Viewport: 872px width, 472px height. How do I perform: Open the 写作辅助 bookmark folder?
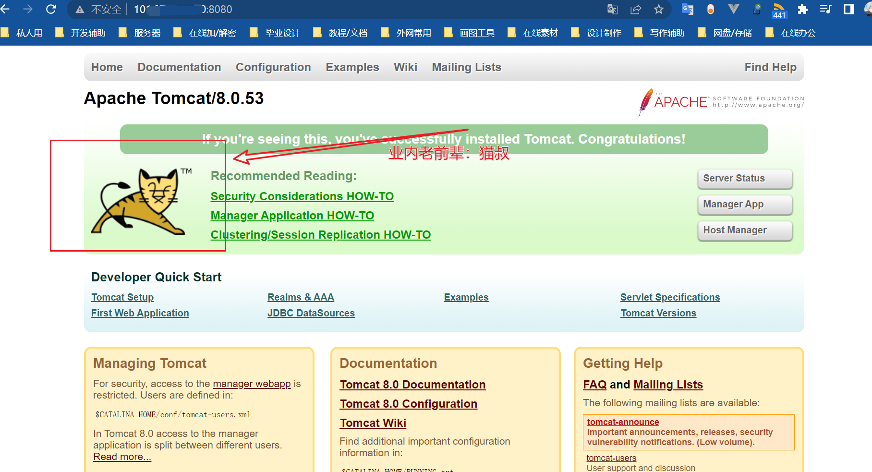click(660, 33)
